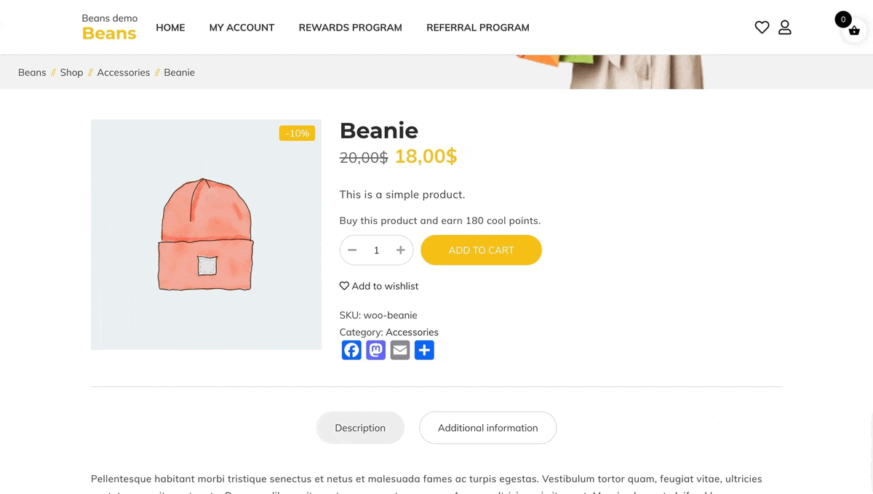The image size is (873, 494).
Task: Navigate to REFERRAL PROGRAM in the navigation bar
Action: pos(477,28)
